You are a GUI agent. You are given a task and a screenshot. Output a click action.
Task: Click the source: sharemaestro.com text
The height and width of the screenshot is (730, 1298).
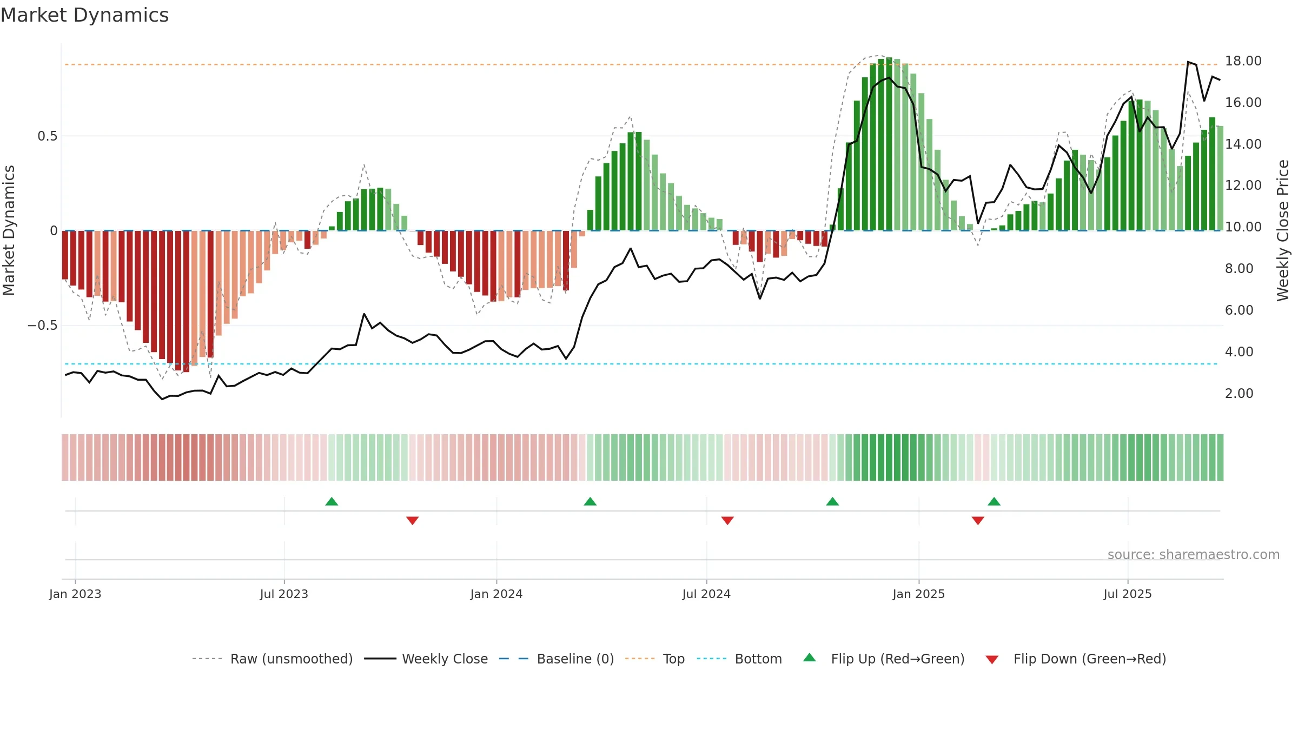coord(1194,554)
